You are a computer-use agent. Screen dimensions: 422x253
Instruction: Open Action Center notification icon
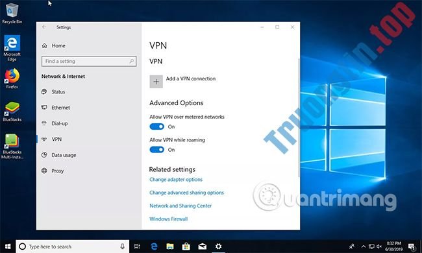pyautogui.click(x=412, y=247)
